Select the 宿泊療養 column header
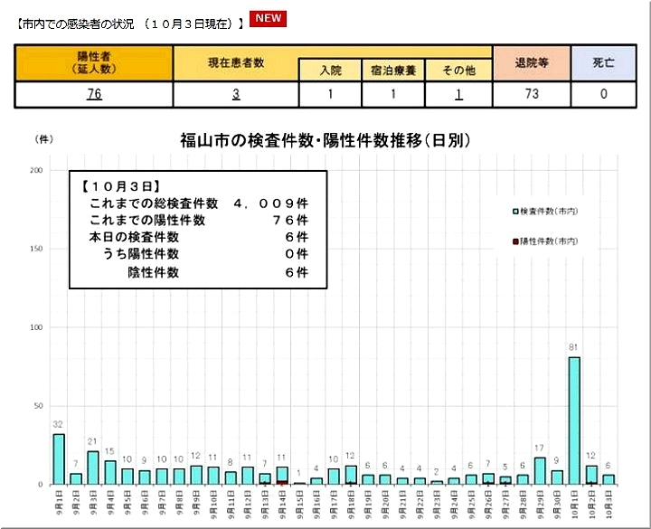Viewport: 651px width, 529px height. click(x=394, y=71)
